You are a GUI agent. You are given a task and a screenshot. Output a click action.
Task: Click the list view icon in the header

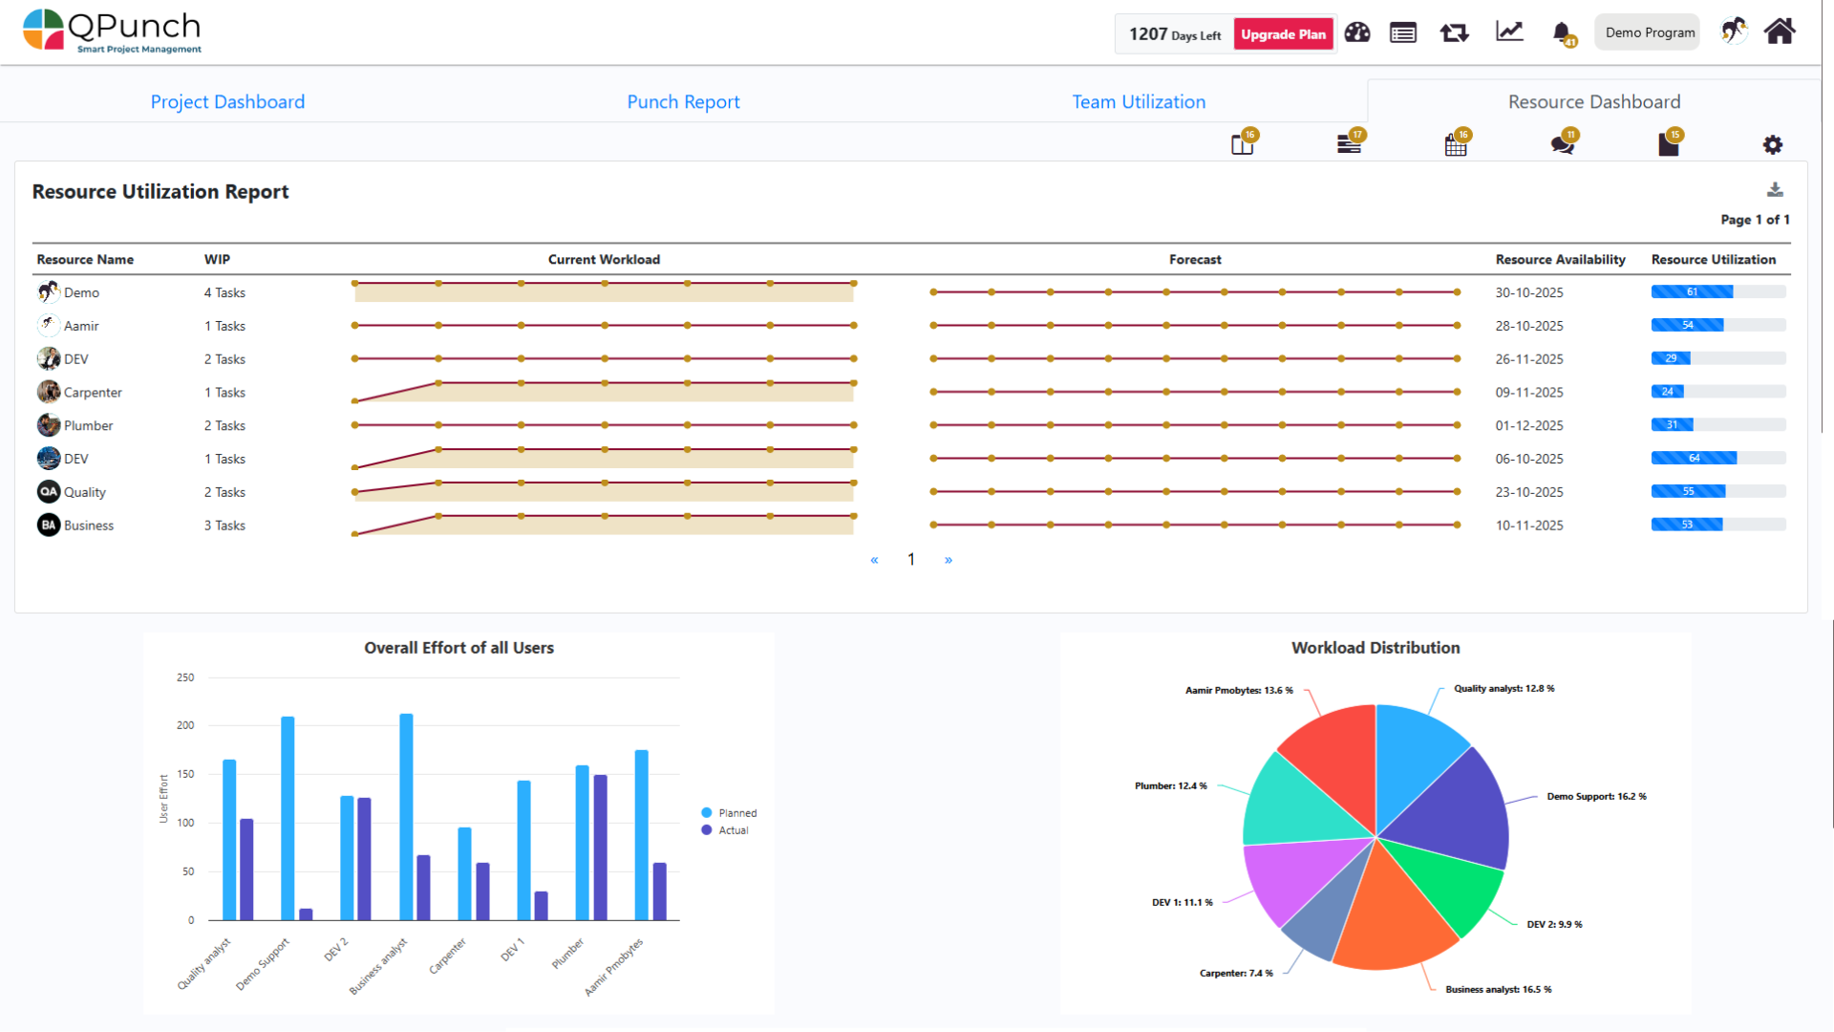1403,33
